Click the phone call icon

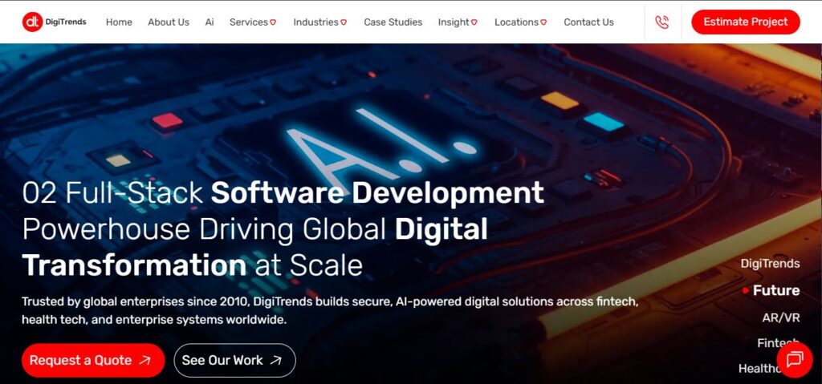tap(661, 22)
